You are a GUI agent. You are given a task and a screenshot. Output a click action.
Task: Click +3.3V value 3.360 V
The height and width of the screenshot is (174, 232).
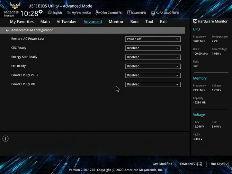click(x=198, y=139)
